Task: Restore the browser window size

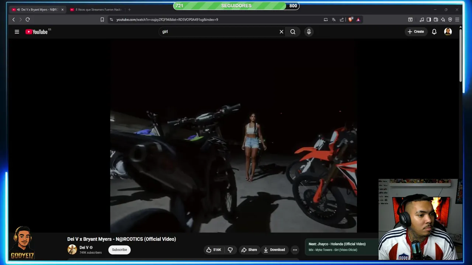Action: (446, 10)
